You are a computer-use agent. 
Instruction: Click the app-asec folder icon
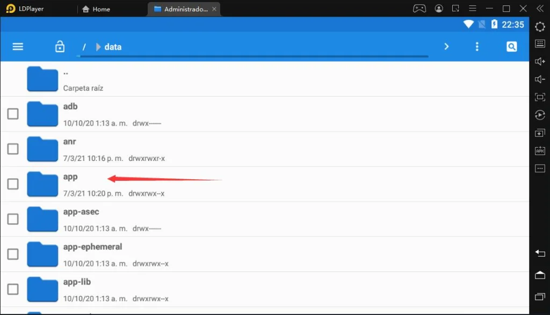pyautogui.click(x=42, y=219)
